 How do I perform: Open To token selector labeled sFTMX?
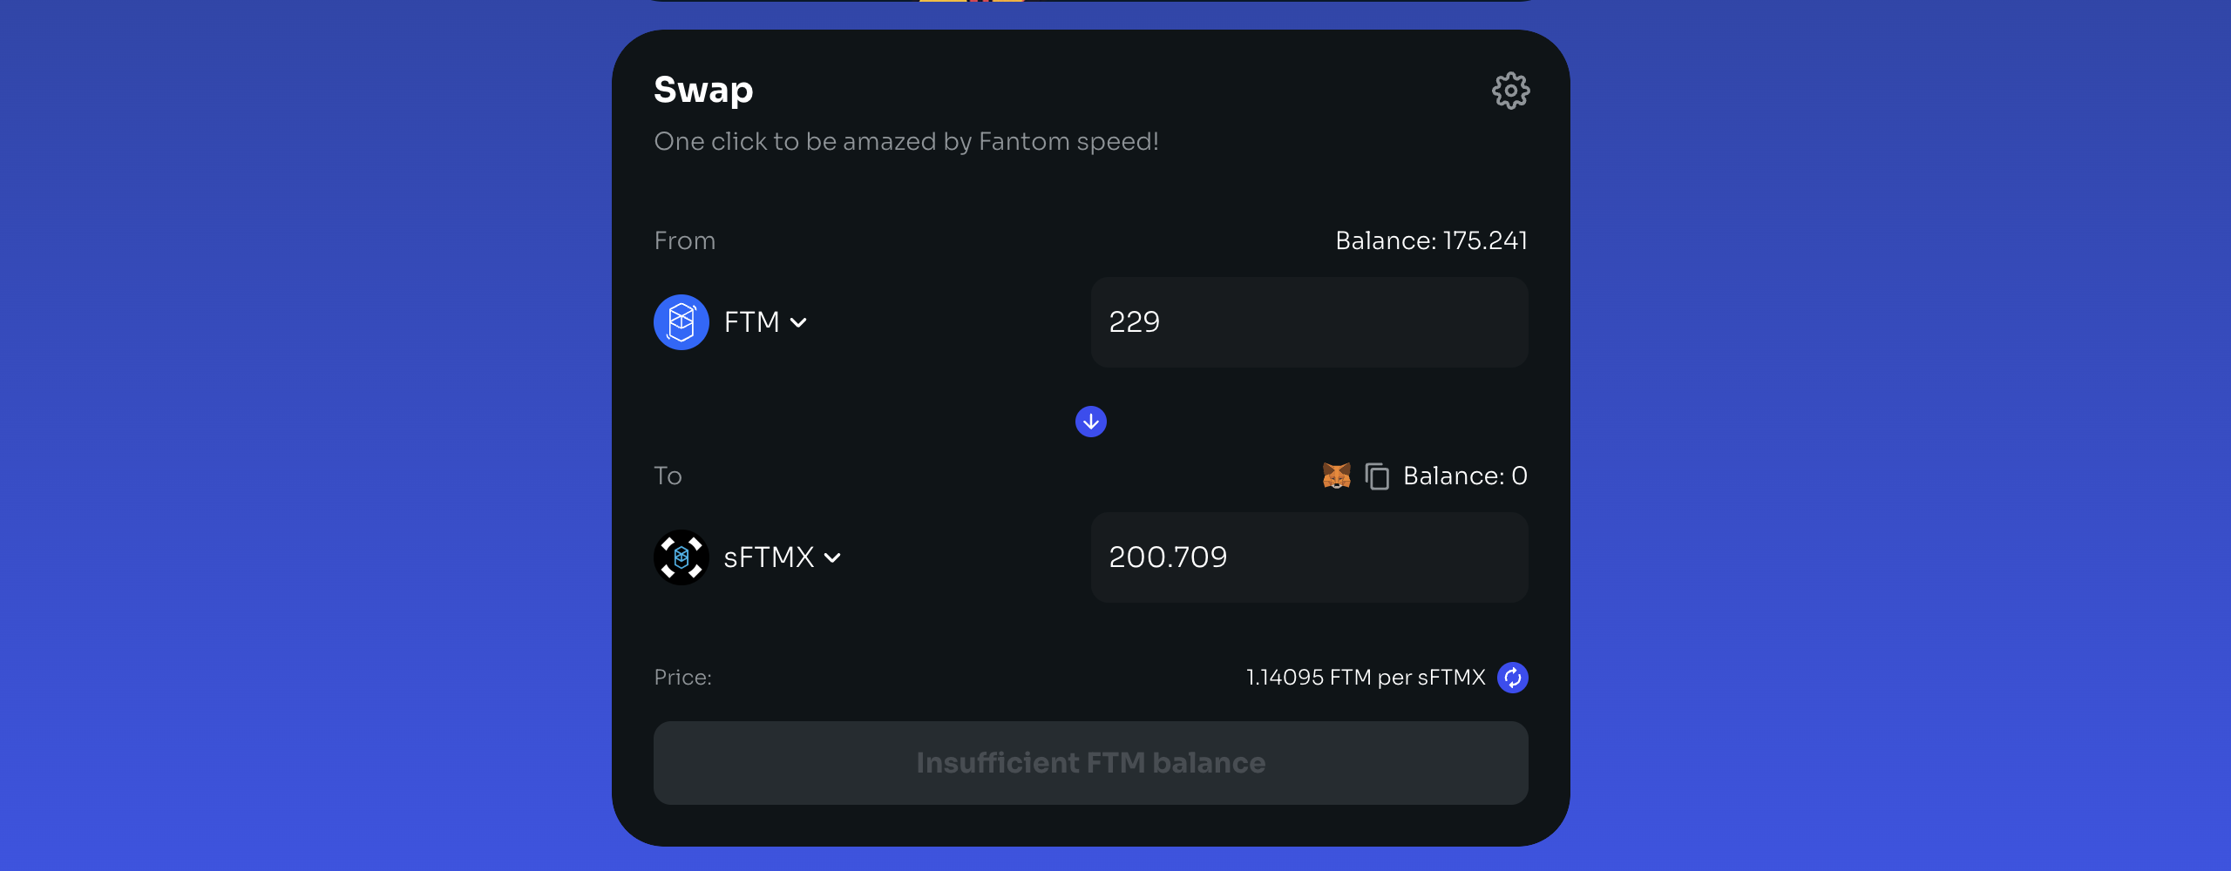click(x=769, y=557)
